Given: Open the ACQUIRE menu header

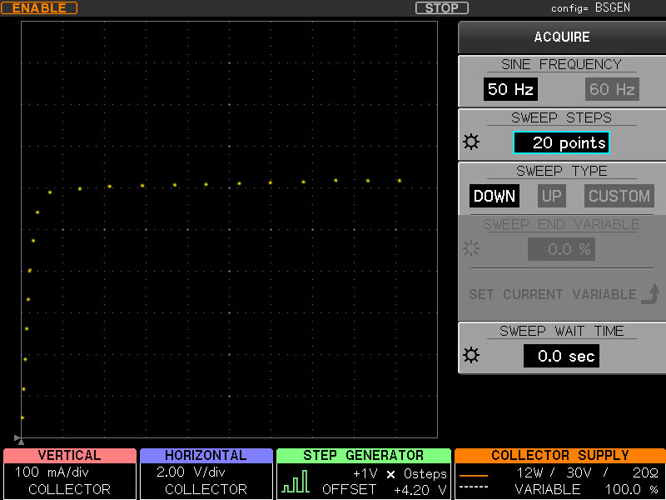Looking at the screenshot, I should pyautogui.click(x=562, y=37).
